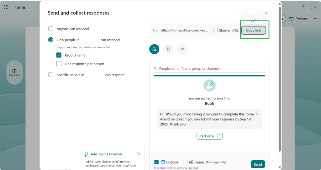Click the To recipients input field
321x170 pixels.
(x=209, y=69)
